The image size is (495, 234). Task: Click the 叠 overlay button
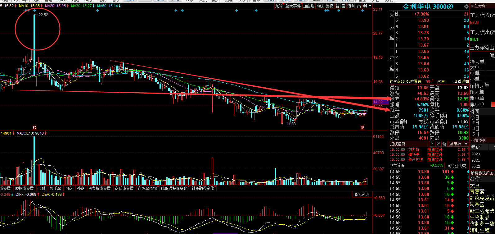tap(337, 6)
